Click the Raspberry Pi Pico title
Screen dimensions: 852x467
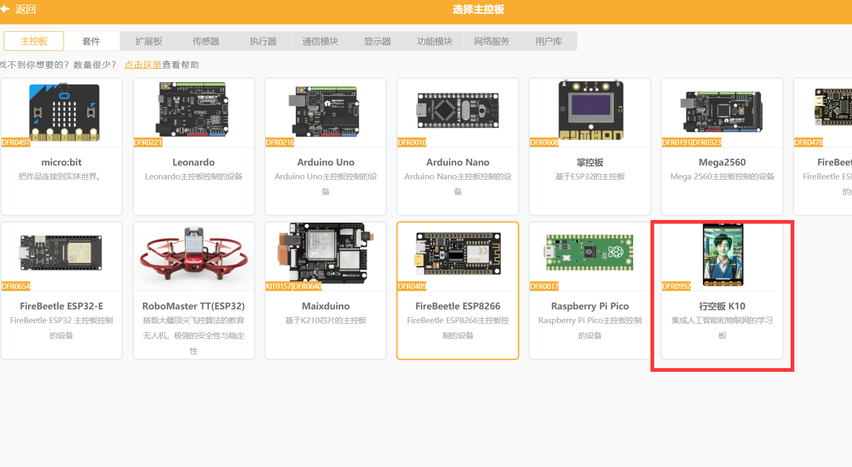[x=590, y=306]
